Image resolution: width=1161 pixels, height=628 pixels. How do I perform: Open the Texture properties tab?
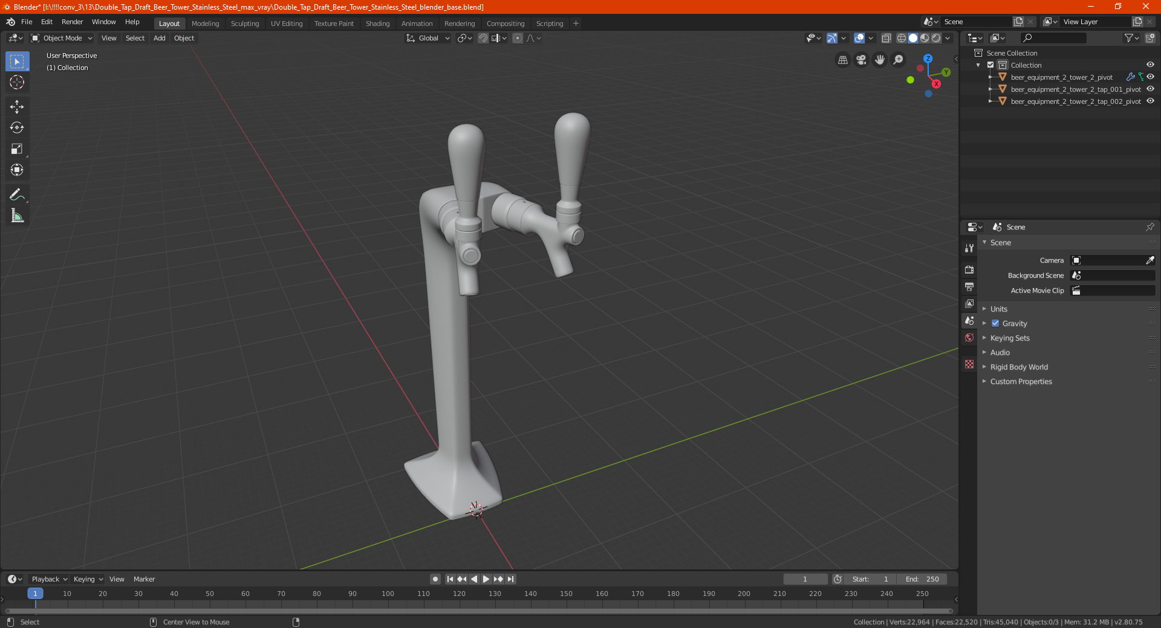(x=969, y=364)
